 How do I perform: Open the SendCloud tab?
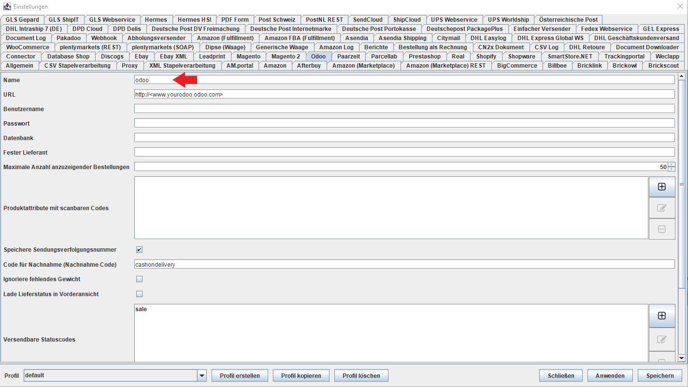(368, 20)
